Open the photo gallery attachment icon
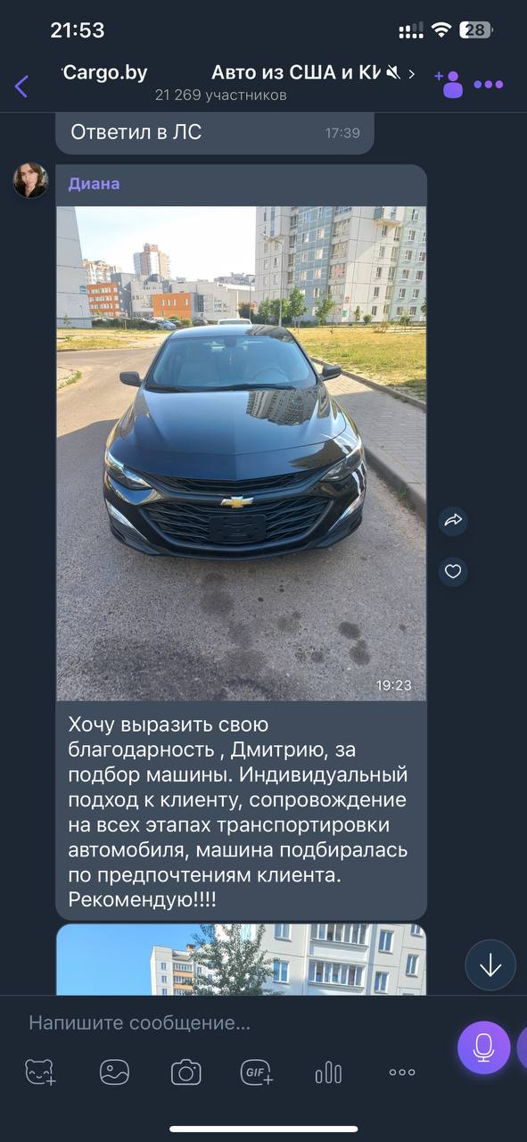 click(x=114, y=1072)
